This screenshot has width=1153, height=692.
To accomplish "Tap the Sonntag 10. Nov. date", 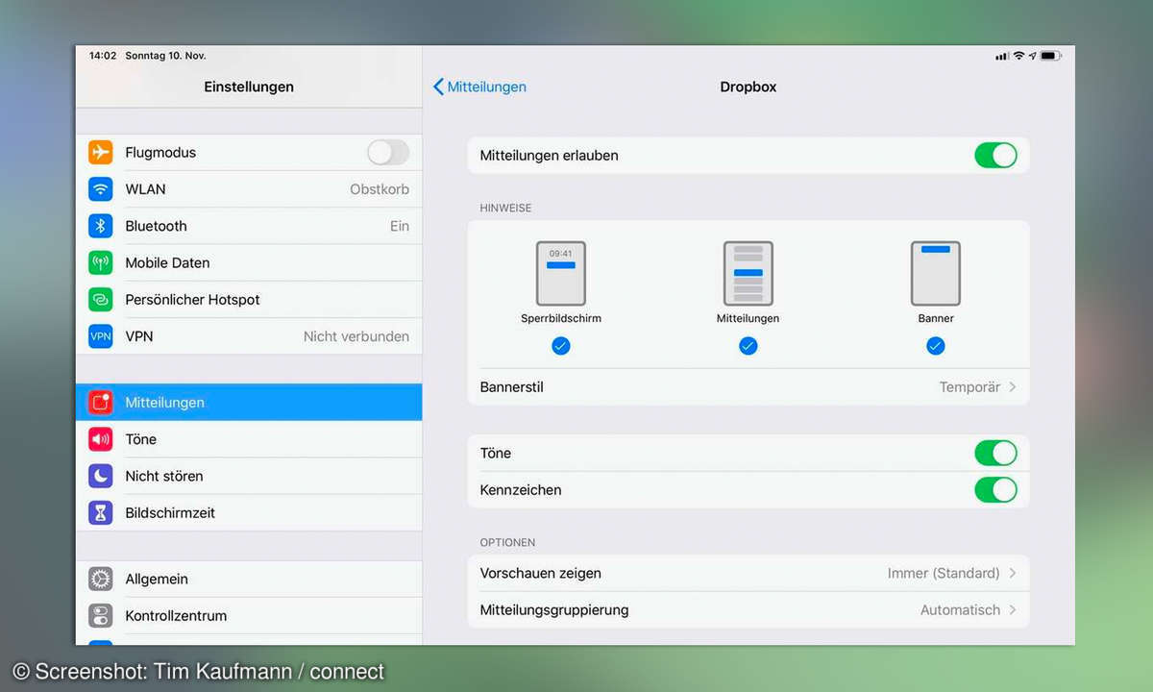I will 164,56.
